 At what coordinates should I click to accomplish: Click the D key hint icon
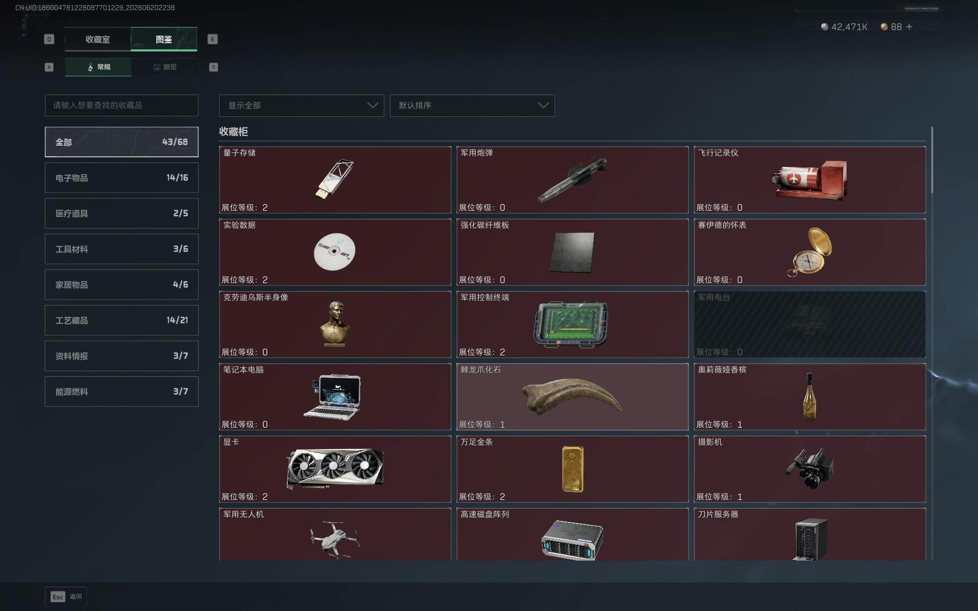(213, 67)
